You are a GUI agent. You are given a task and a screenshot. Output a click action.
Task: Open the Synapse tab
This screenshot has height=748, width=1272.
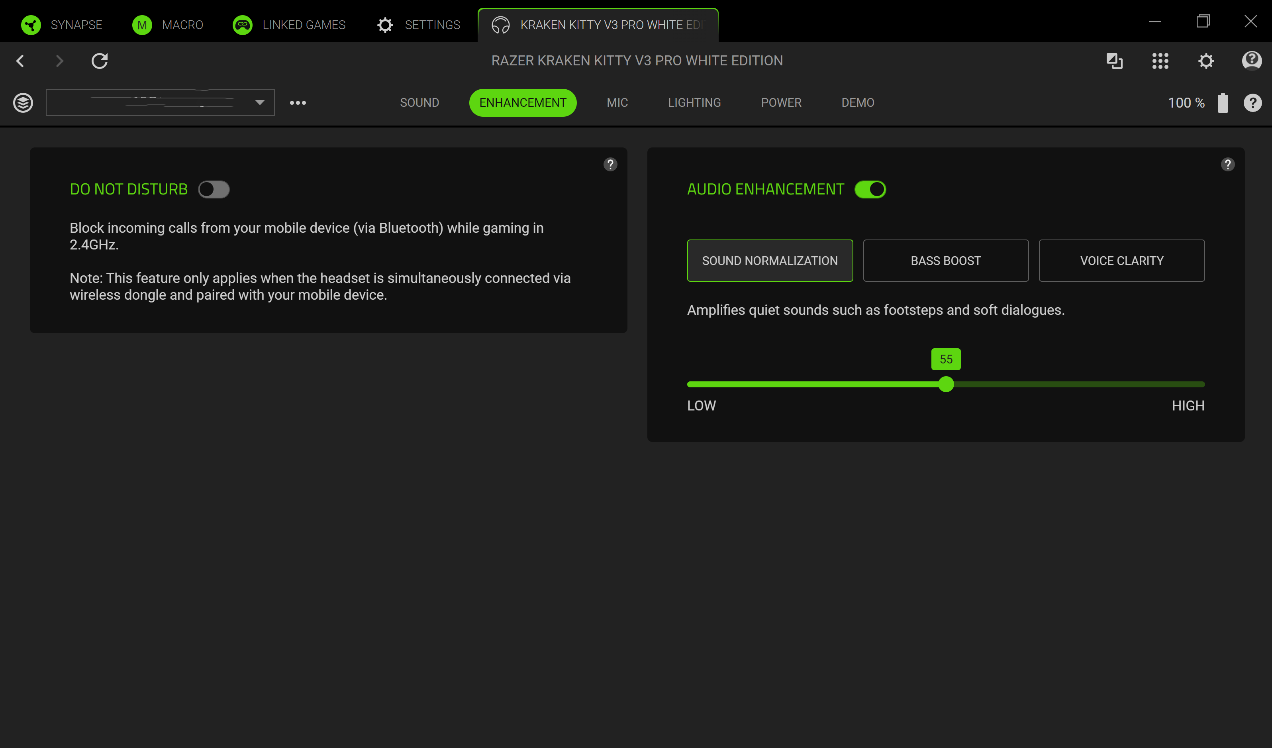pyautogui.click(x=61, y=25)
